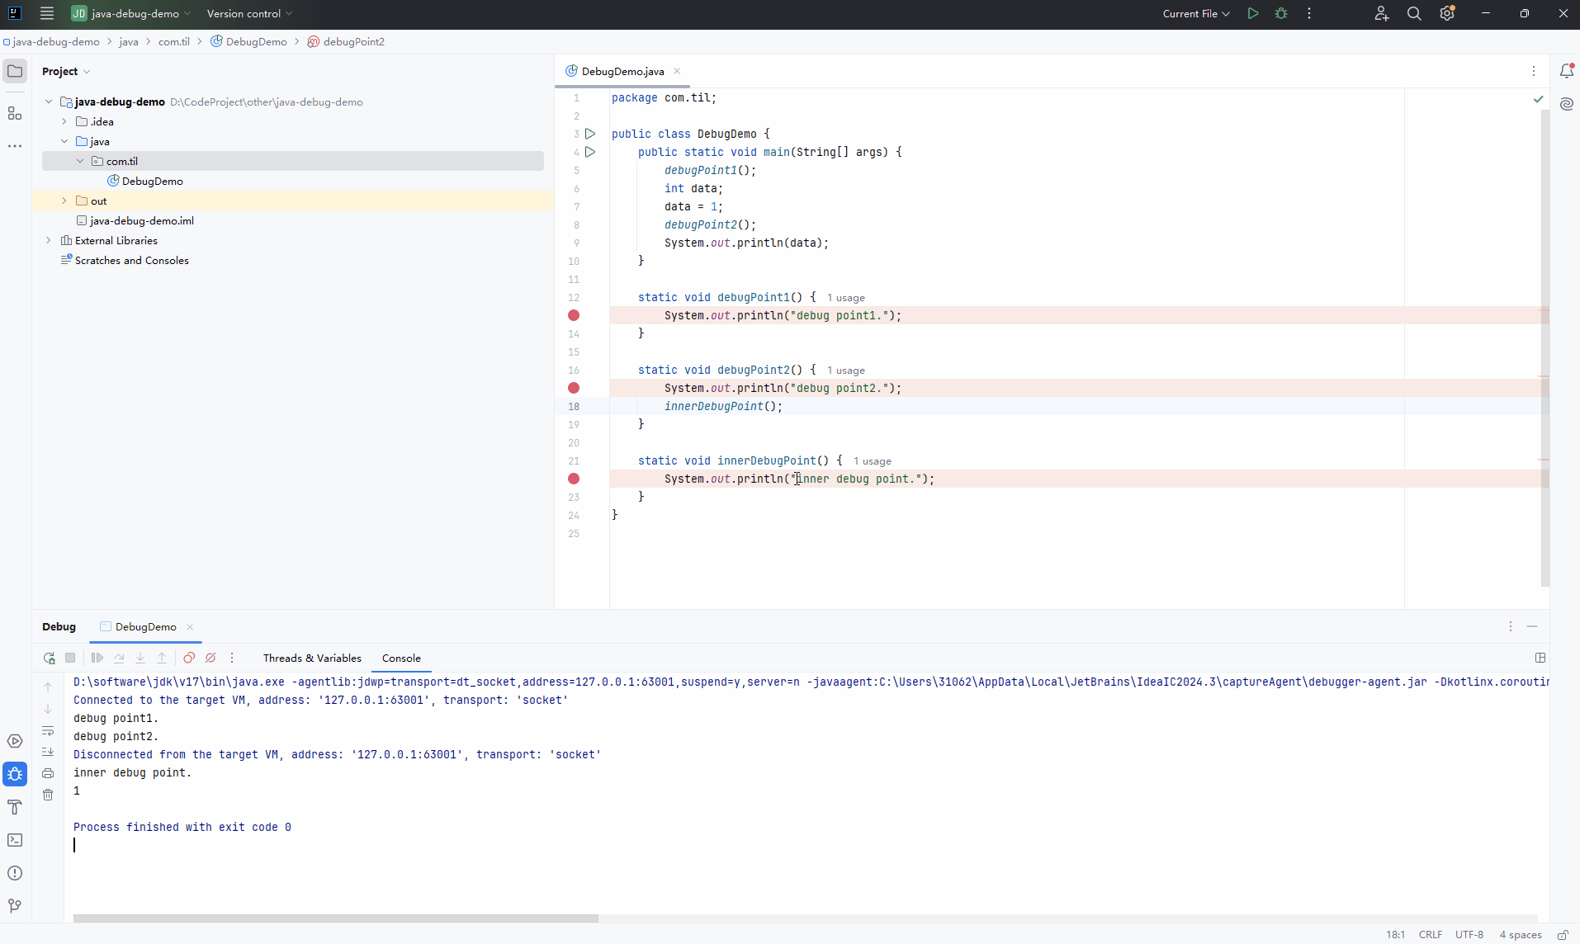Open more run actions menu
Screen dimensions: 1580x944
[x=1309, y=13]
